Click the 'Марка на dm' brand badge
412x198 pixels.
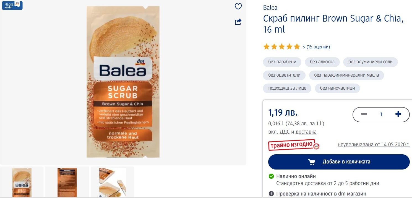(x=12, y=6)
